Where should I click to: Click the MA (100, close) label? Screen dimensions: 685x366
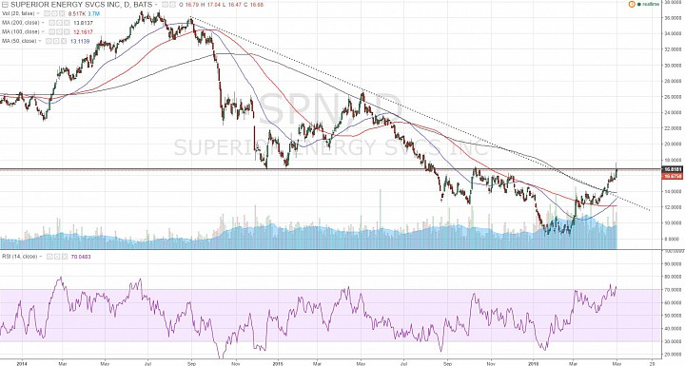point(21,32)
